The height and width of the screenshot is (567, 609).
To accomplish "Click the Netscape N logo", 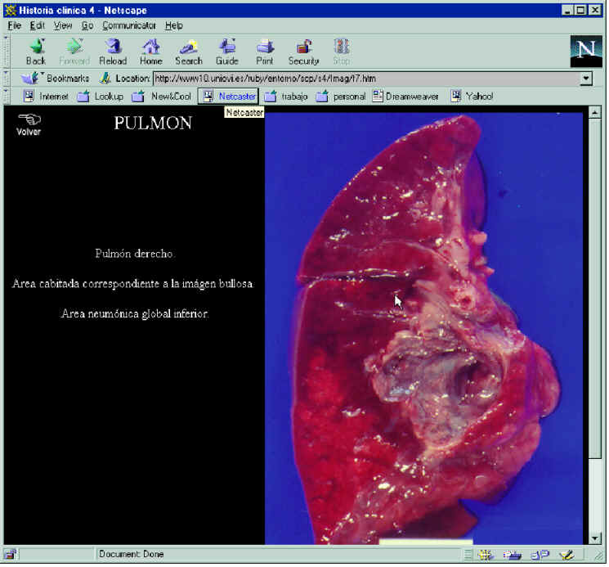I will pyautogui.click(x=585, y=52).
